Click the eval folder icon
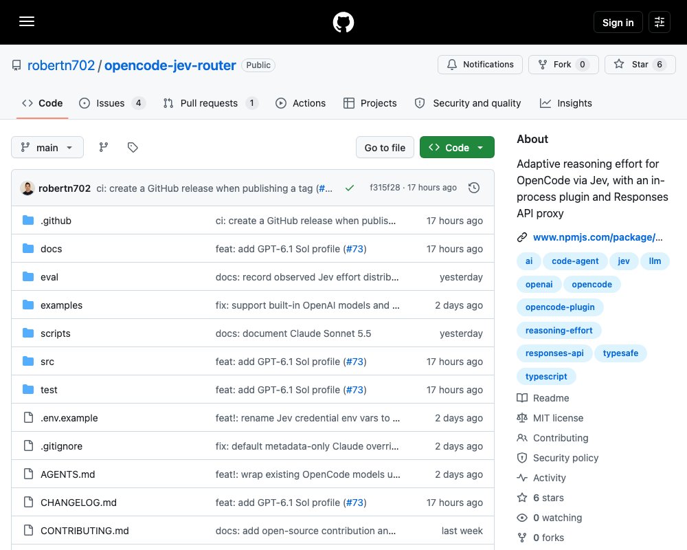This screenshot has width=687, height=550. 28,277
